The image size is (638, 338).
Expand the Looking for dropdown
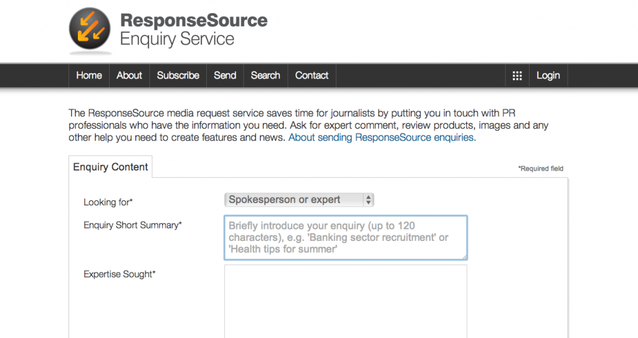(x=299, y=200)
